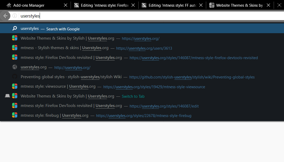
Task: Open mtness-style-firebug URL suggestion
Action: point(144,116)
